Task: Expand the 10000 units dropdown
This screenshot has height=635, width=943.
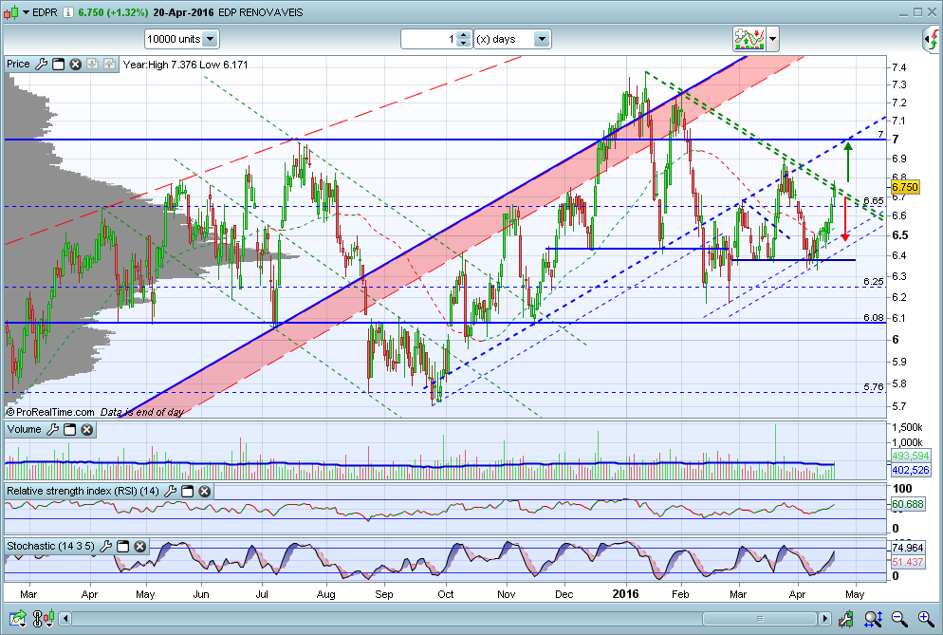Action: tap(210, 39)
